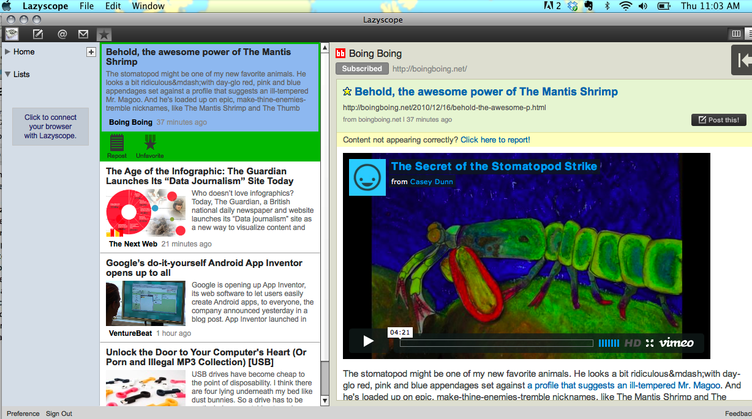Viewport: 752px width, 419px height.
Task: Click the Guardian infographic thumbnail
Action: (146, 213)
